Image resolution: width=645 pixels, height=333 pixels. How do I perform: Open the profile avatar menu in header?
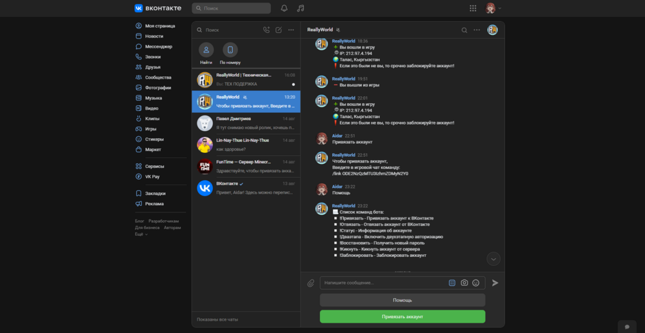[x=493, y=8]
